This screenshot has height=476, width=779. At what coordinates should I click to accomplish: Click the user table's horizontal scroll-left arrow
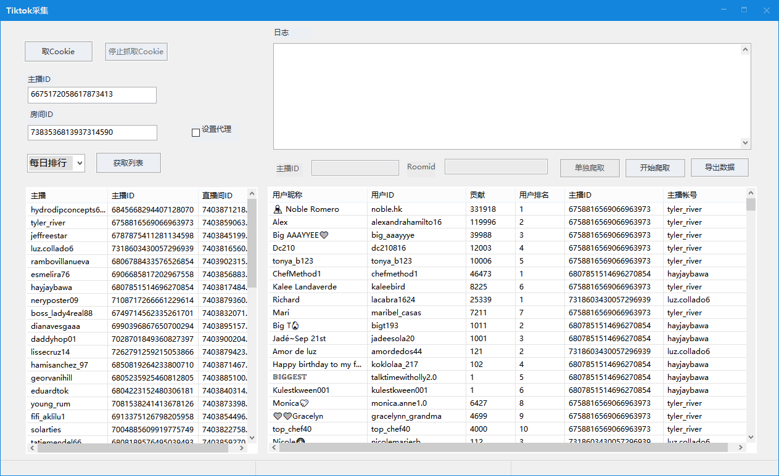pyautogui.click(x=274, y=448)
